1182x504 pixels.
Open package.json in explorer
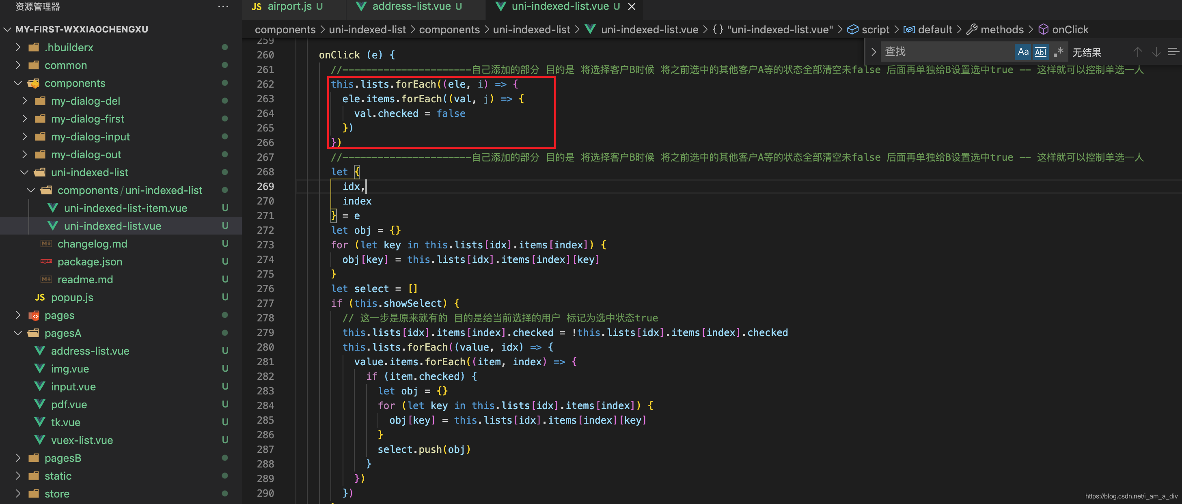click(x=89, y=261)
